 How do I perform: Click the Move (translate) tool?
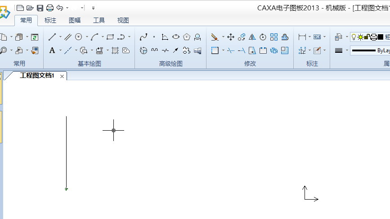click(231, 37)
